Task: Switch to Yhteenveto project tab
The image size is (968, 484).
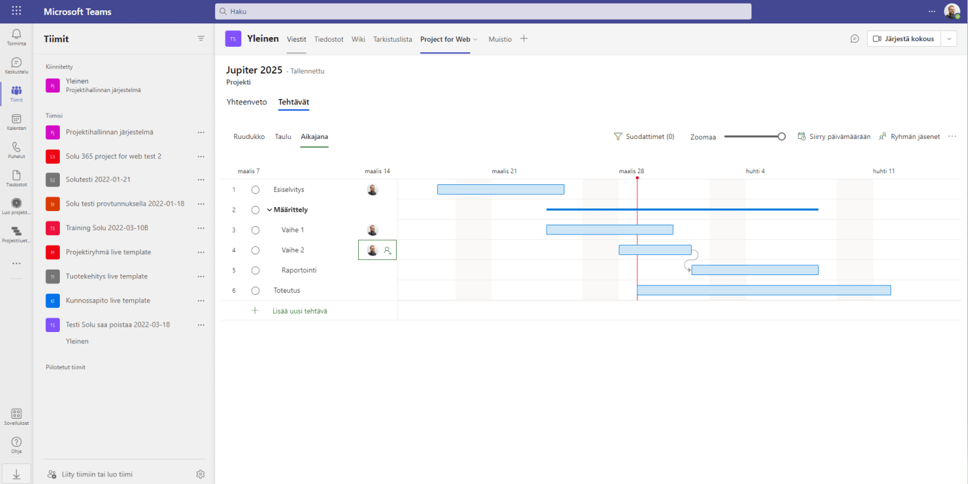Action: click(x=247, y=102)
